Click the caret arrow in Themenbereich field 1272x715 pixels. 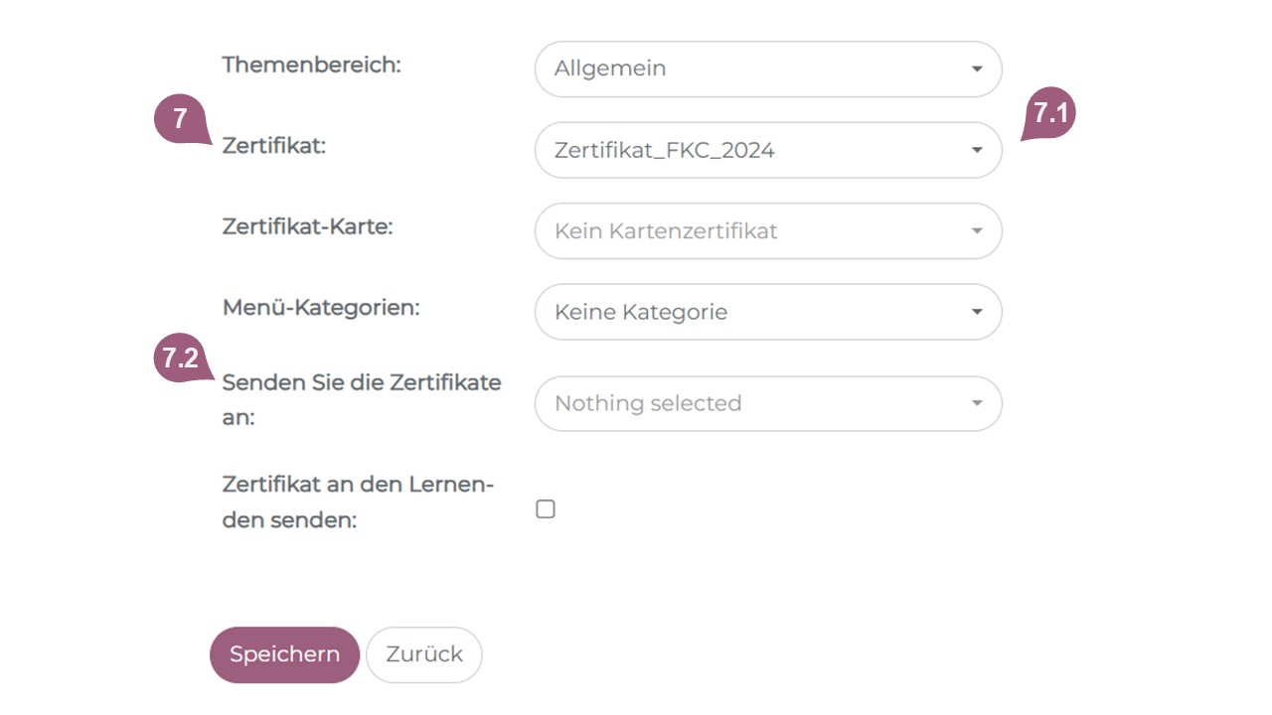coord(976,70)
